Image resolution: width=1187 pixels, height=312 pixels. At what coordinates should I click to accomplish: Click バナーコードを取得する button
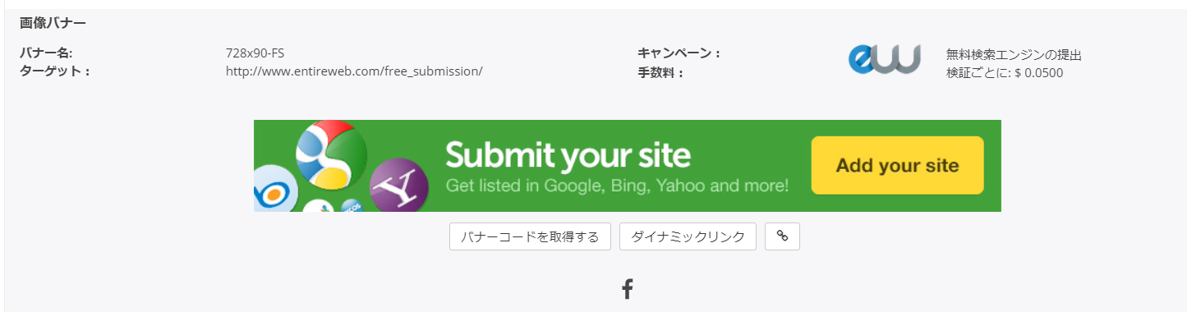[x=530, y=236]
